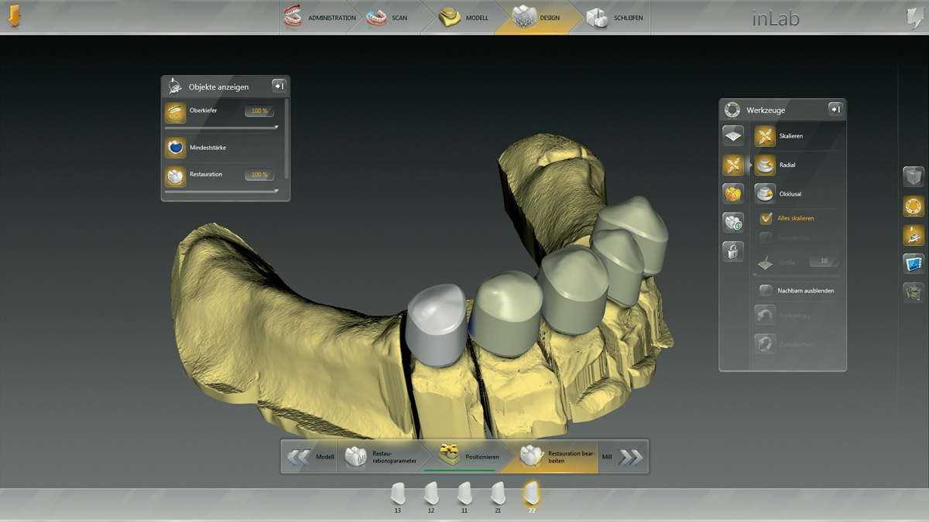Click the grey cube icon on right edge
The image size is (929, 522).
914,176
